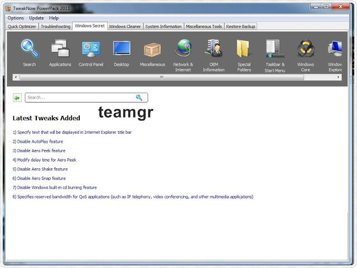Close the TweakNow PowerPack window

pyautogui.click(x=341, y=7)
